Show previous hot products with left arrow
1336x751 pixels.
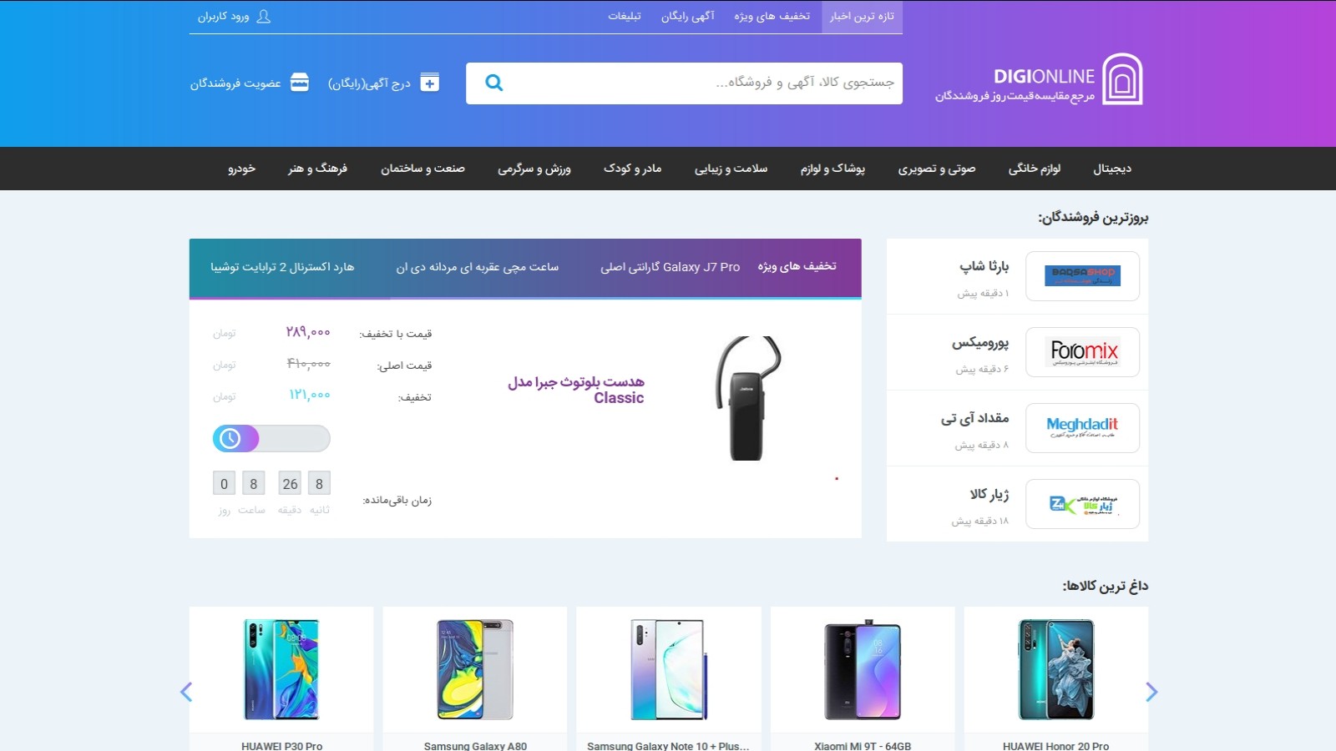pyautogui.click(x=186, y=692)
